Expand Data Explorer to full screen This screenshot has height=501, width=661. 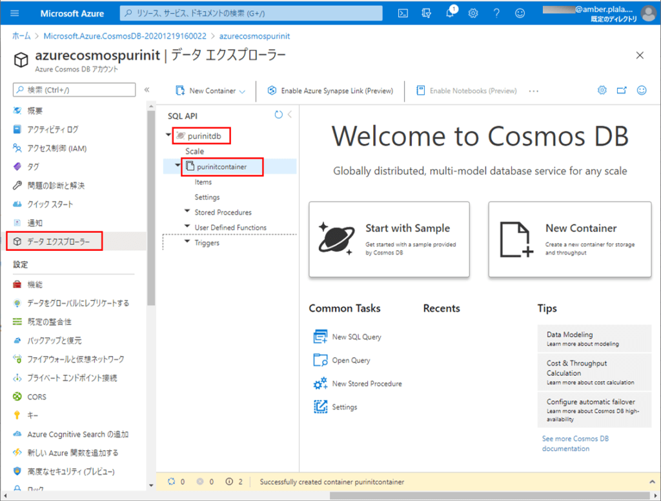coord(621,90)
